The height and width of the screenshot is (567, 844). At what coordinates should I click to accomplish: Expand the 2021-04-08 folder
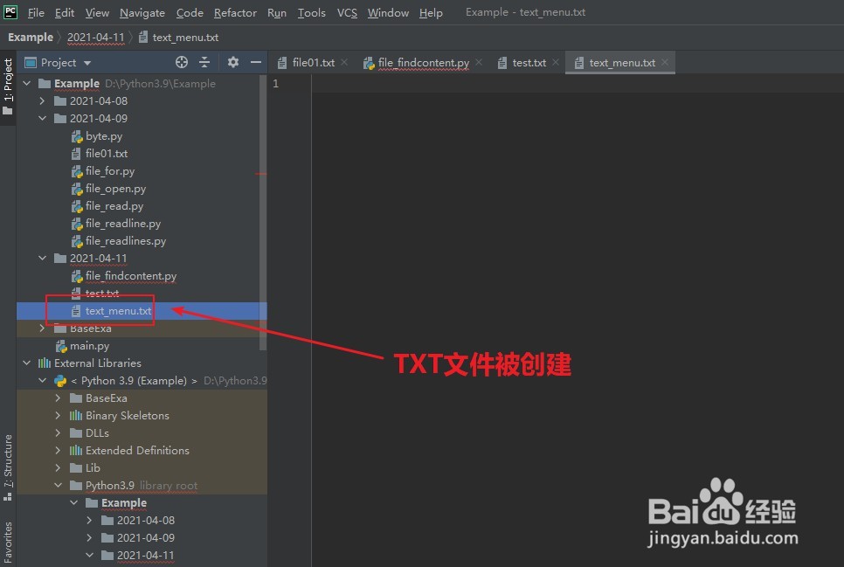42,100
